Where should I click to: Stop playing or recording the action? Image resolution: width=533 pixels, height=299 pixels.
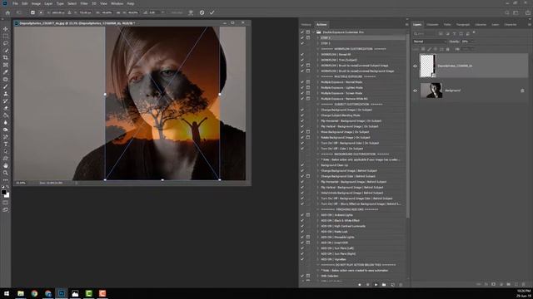368,285
